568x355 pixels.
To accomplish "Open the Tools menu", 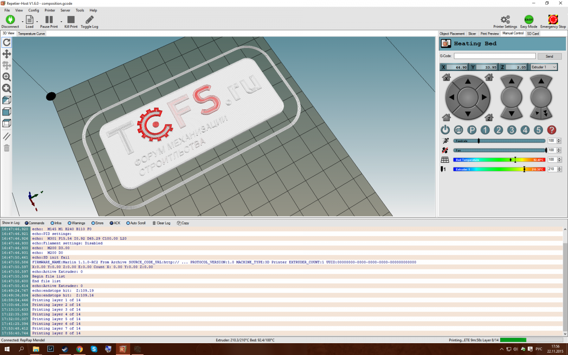I will 80,10.
